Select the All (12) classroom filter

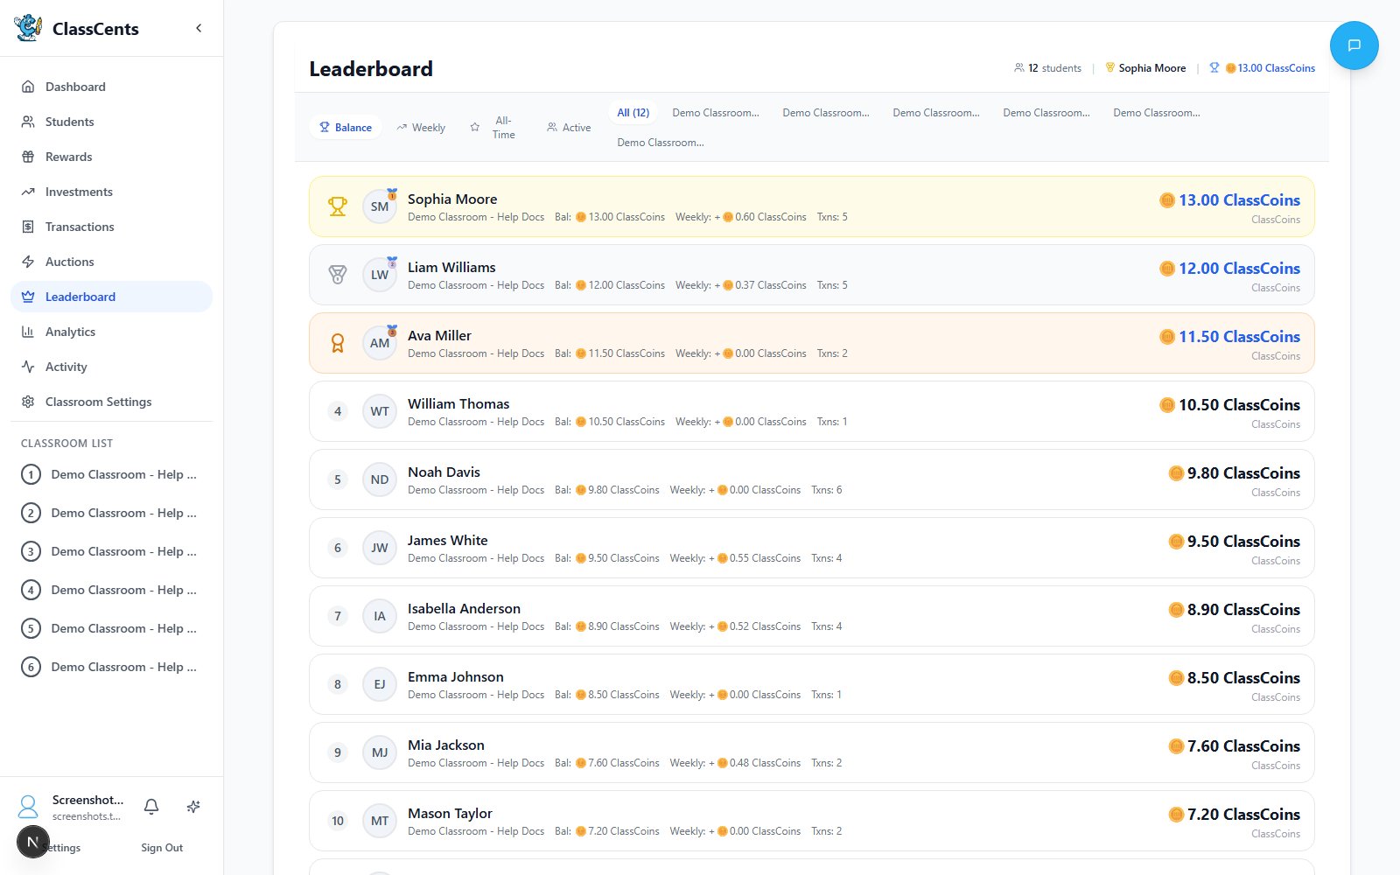point(633,113)
